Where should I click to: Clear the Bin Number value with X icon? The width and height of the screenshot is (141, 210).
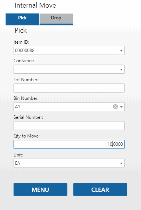click(x=115, y=107)
